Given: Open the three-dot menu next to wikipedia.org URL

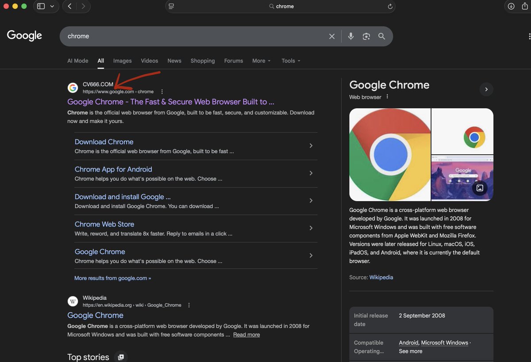Looking at the screenshot, I should point(189,305).
